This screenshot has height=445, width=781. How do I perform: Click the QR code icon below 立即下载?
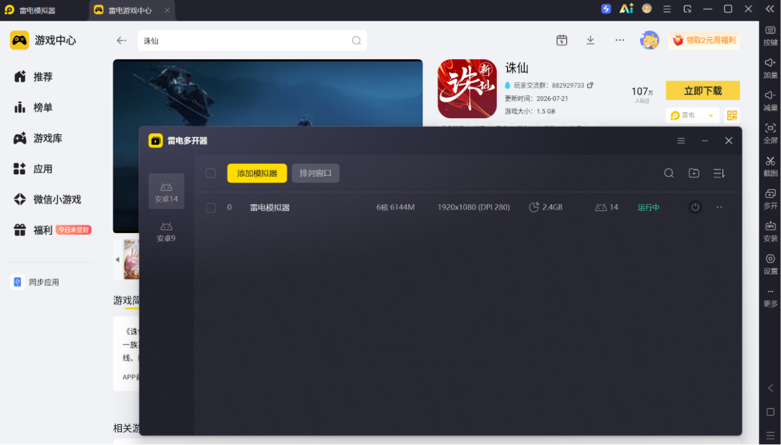click(x=732, y=116)
